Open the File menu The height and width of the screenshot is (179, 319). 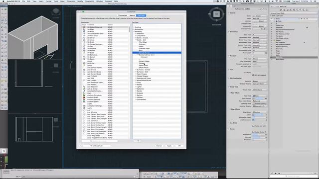pyautogui.click(x=23, y=1)
